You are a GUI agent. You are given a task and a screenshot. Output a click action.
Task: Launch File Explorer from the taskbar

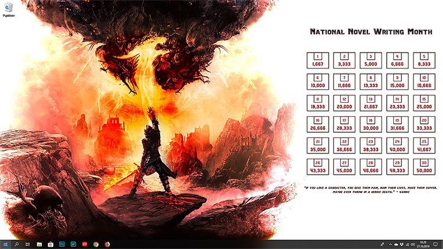[x=39, y=244]
